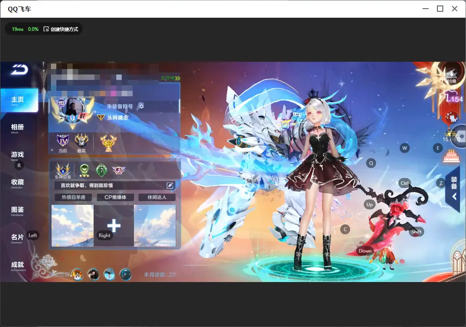Image resolution: width=466 pixels, height=327 pixels.
Task: Click the Up key overlay button
Action: click(x=369, y=204)
